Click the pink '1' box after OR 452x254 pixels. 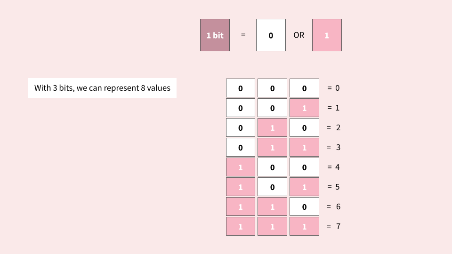pos(327,35)
